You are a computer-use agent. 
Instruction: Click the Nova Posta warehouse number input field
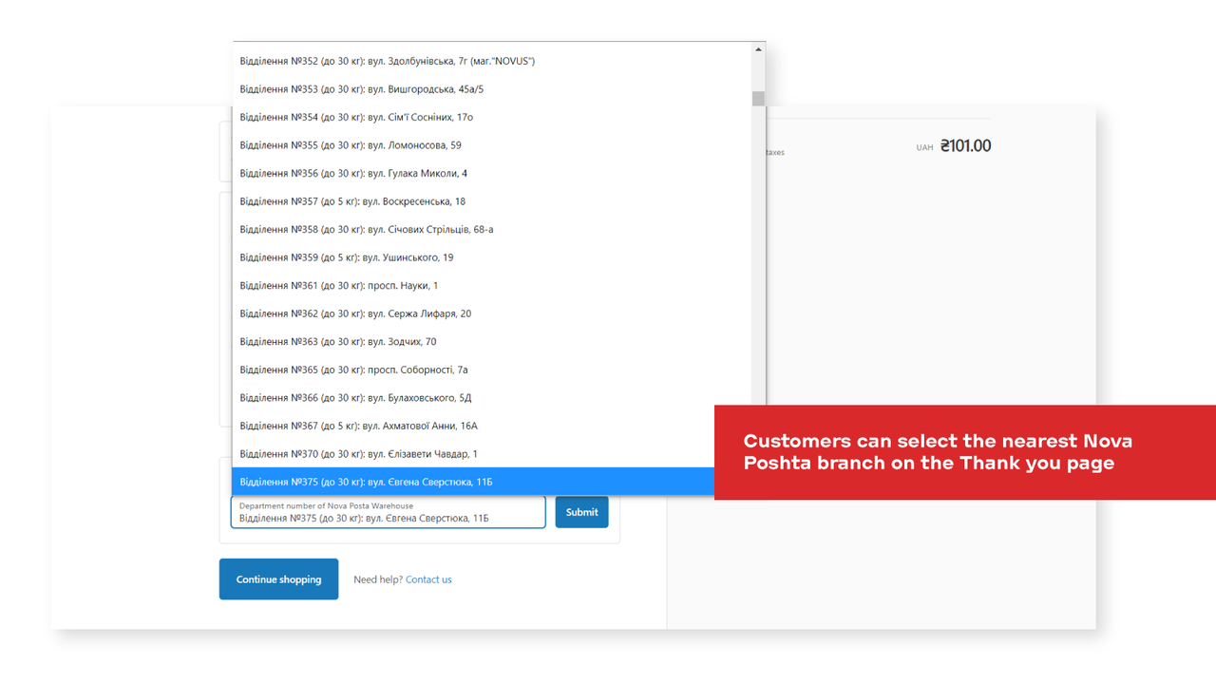(x=388, y=512)
